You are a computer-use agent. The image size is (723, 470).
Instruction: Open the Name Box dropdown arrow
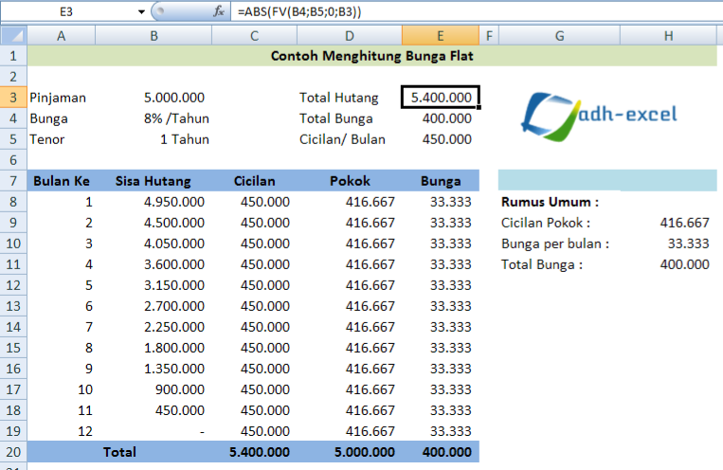(141, 11)
